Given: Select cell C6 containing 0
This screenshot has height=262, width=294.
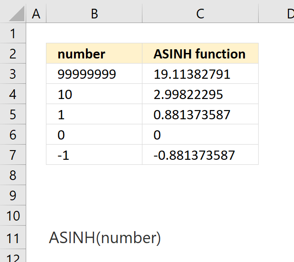Looking at the screenshot, I should (x=200, y=134).
